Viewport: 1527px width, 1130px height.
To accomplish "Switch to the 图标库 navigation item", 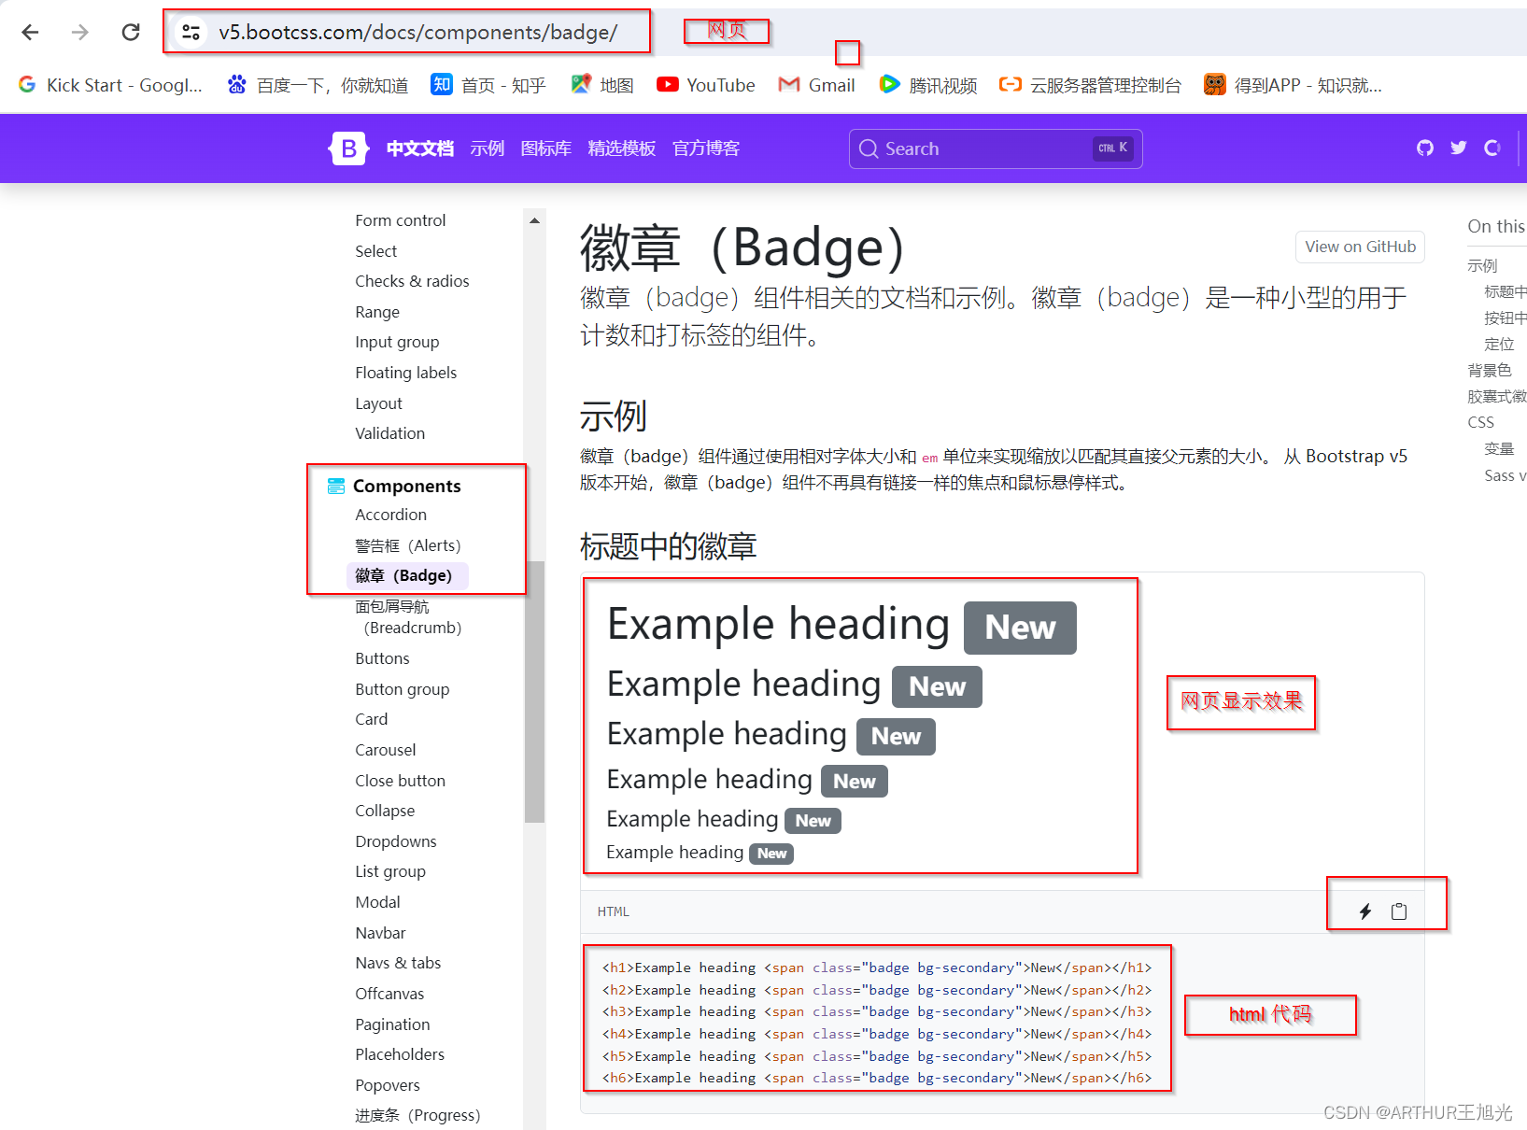I will [x=545, y=148].
